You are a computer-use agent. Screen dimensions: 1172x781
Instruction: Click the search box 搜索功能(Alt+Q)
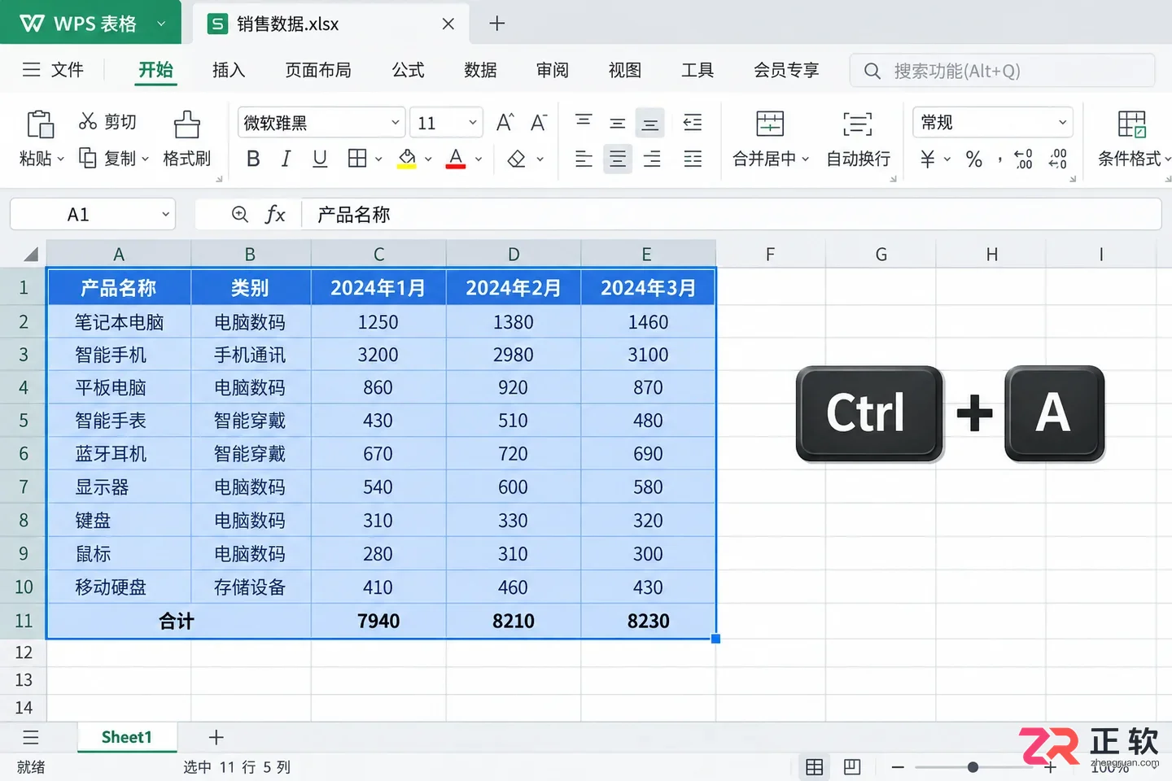click(x=1002, y=71)
